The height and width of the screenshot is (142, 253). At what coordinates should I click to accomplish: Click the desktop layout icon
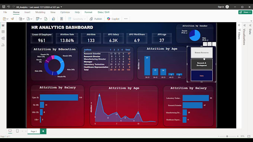(10, 131)
